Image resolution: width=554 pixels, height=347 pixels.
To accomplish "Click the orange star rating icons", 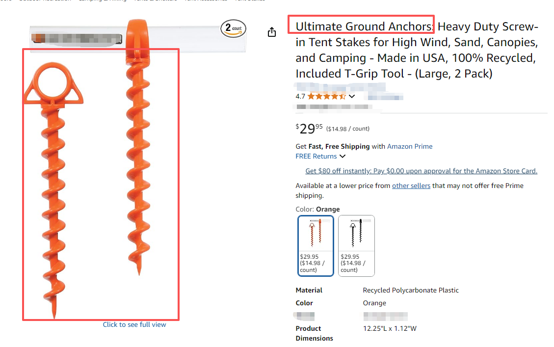I will tap(327, 96).
